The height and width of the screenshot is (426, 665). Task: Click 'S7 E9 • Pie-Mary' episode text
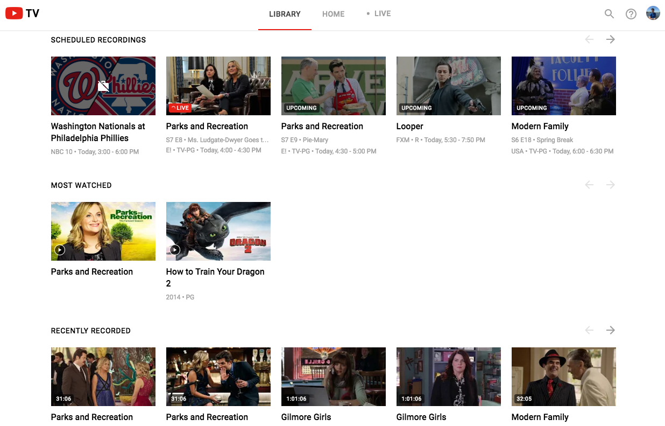(x=305, y=140)
